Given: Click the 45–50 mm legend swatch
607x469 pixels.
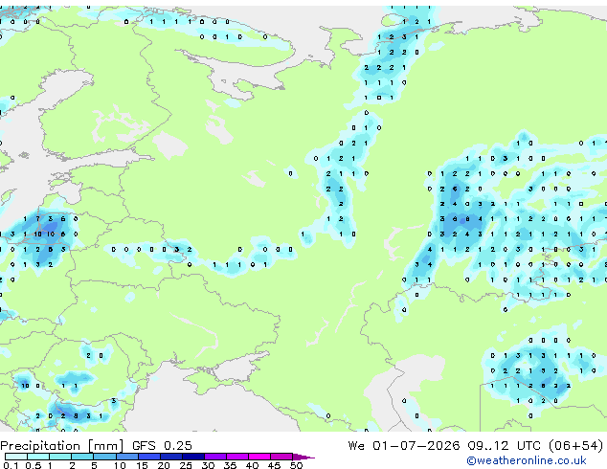Looking at the screenshot, I should 281,457.
